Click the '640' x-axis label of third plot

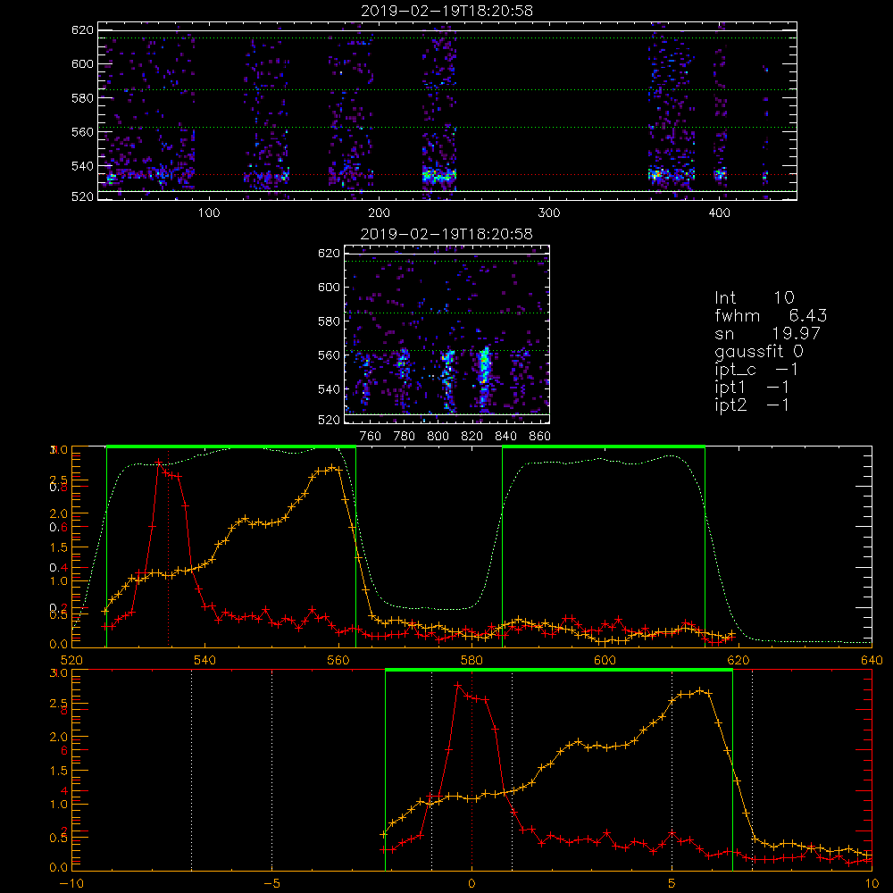(872, 661)
